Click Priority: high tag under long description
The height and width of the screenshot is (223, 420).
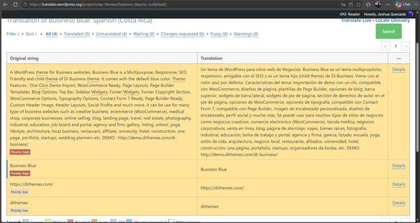click(20, 152)
